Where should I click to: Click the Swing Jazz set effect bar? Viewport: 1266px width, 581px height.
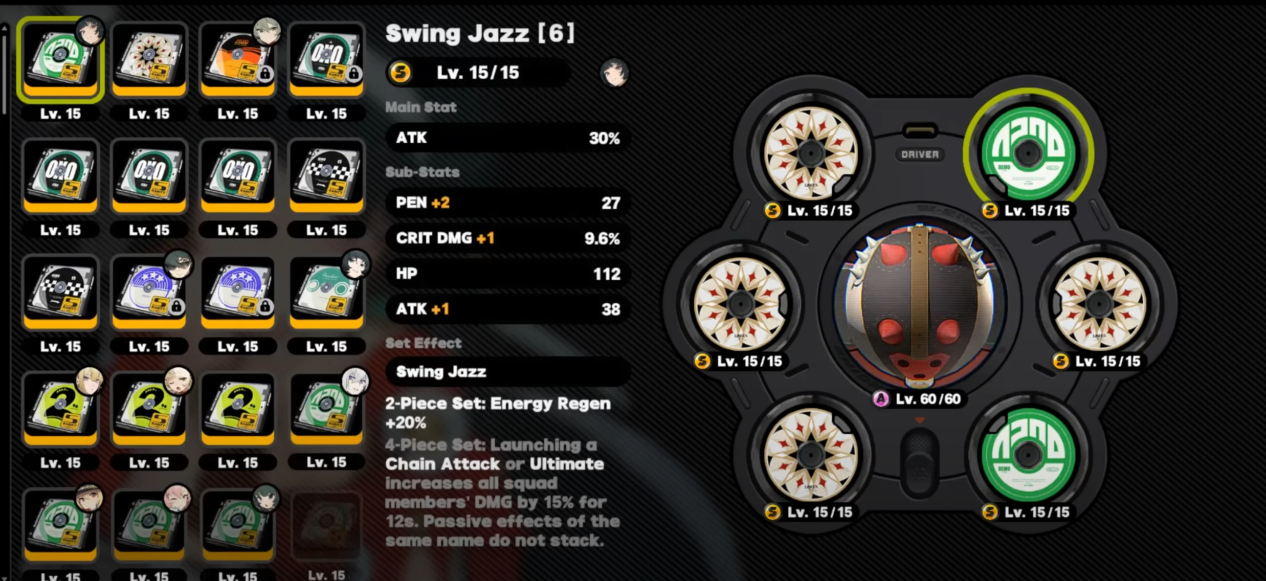[507, 372]
